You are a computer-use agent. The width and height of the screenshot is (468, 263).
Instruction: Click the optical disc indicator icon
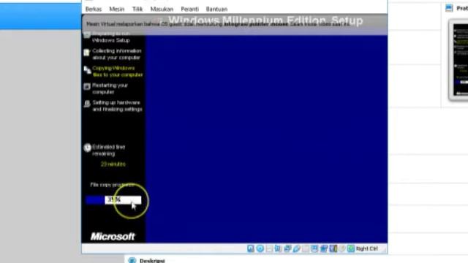point(260,248)
